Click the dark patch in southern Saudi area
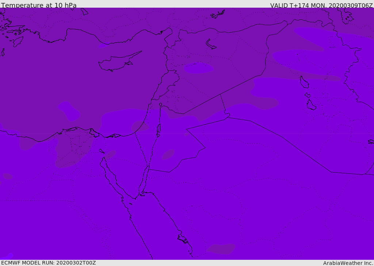This screenshot has width=374, height=266. (x=221, y=249)
